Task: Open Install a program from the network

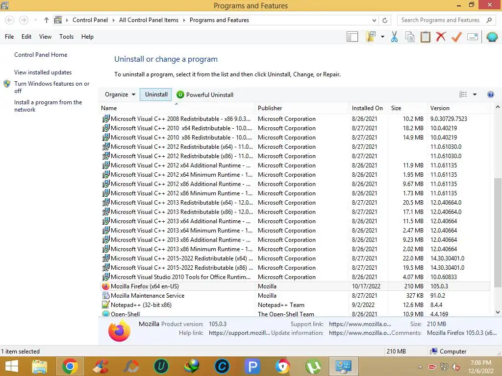Action: click(48, 106)
